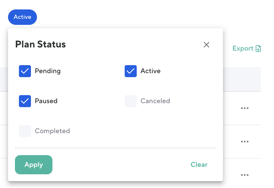The height and width of the screenshot is (188, 274).
Task: Uncheck the Paused status checkbox
Action: 25,101
